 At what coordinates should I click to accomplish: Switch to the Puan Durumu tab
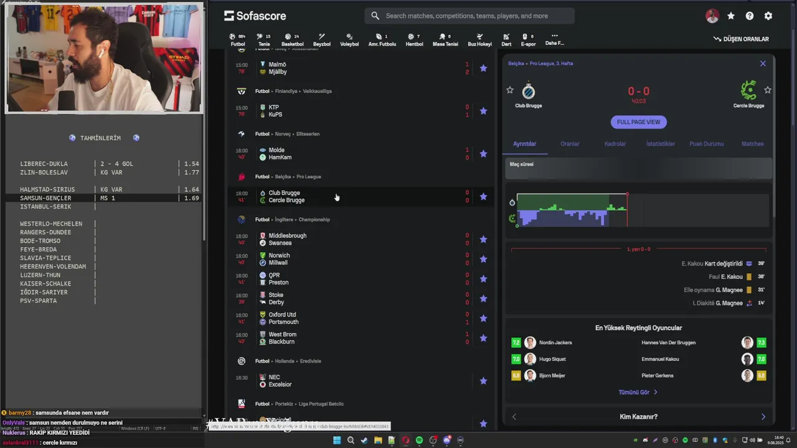[706, 144]
